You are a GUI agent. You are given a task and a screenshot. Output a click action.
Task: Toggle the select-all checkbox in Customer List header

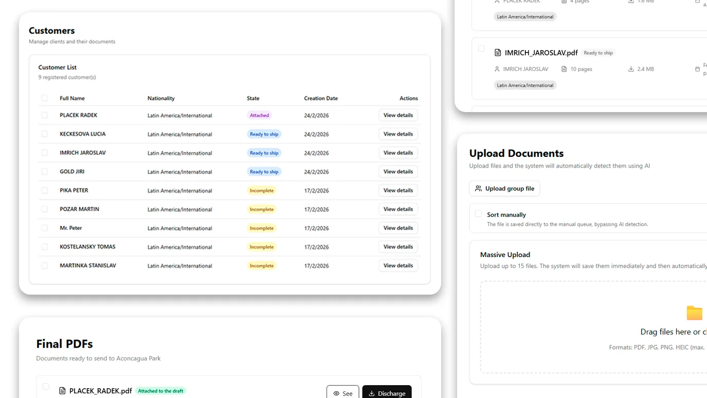tap(45, 98)
